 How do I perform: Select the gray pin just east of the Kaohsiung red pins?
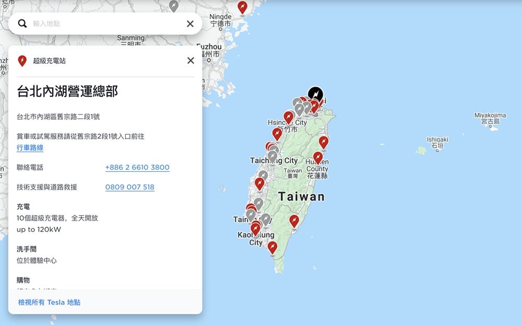pos(266,219)
